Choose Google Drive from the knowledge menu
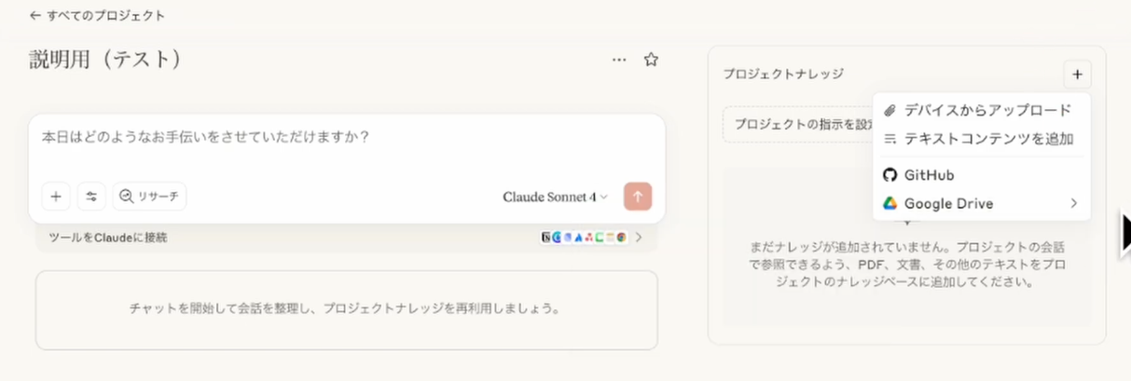The width and height of the screenshot is (1131, 381). click(x=948, y=203)
